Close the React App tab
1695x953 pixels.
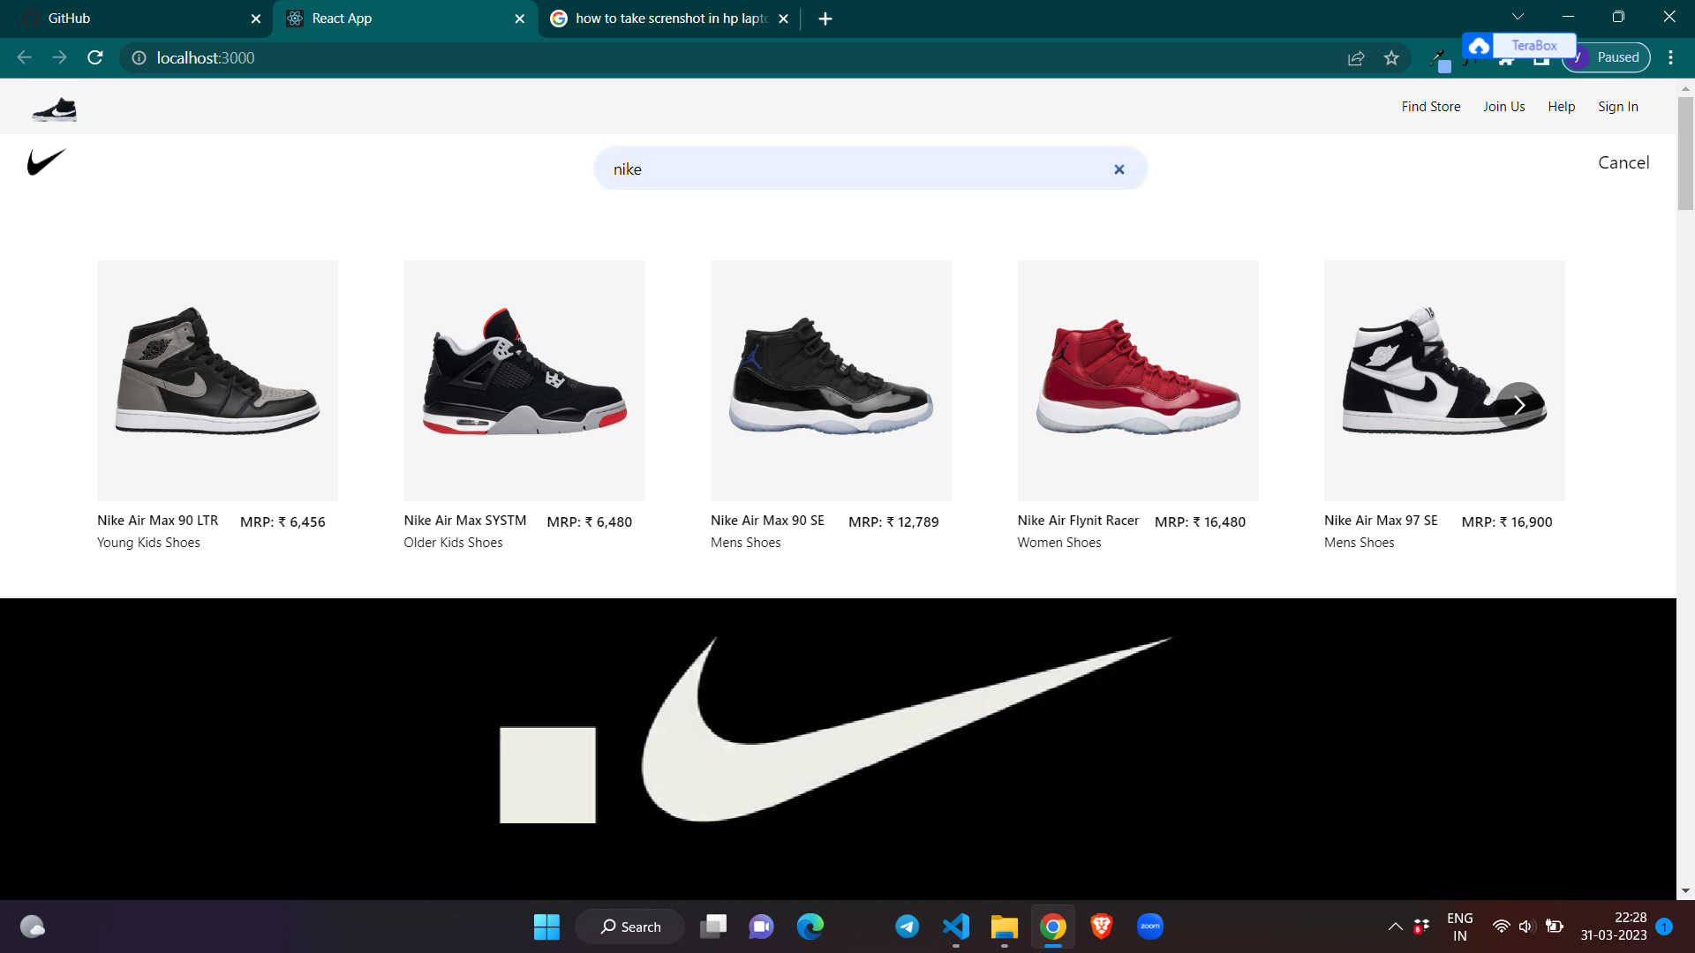coord(520,19)
